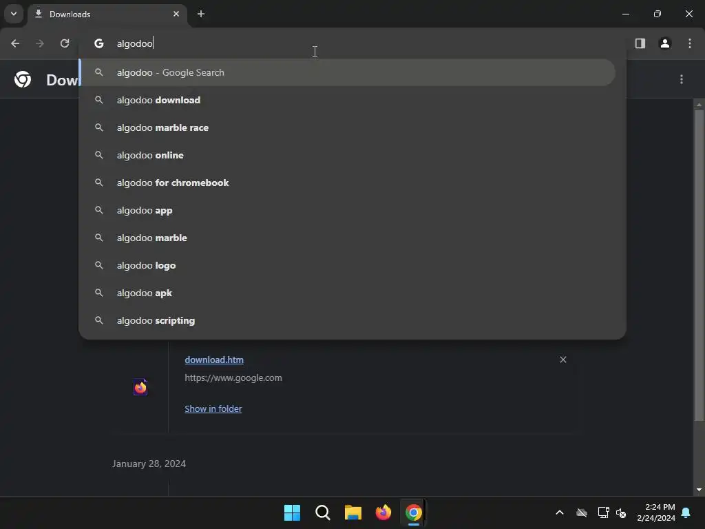Viewport: 705px width, 529px height.
Task: Open Downloads page more actions menu
Action: [x=682, y=79]
